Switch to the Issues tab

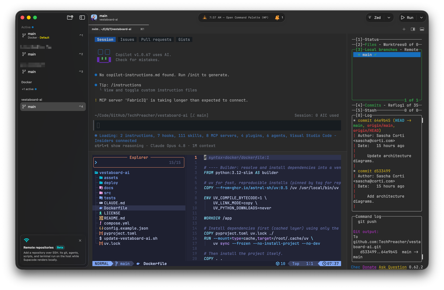(x=127, y=40)
